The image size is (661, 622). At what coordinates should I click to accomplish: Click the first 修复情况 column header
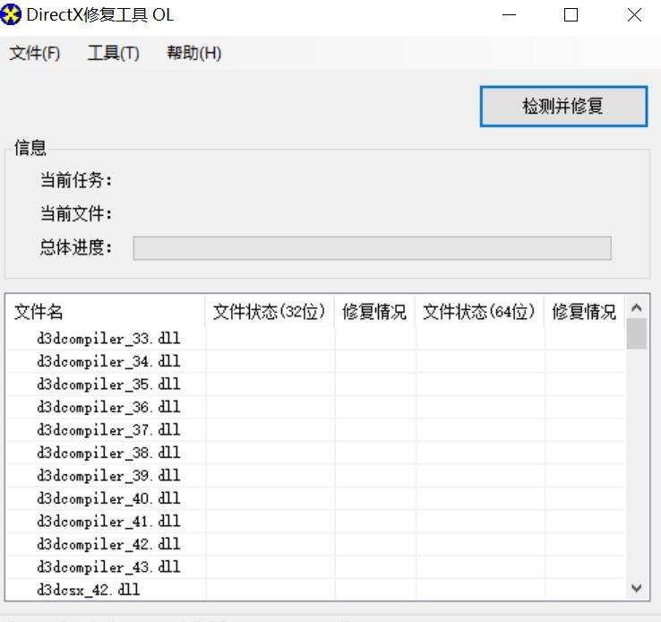click(374, 312)
